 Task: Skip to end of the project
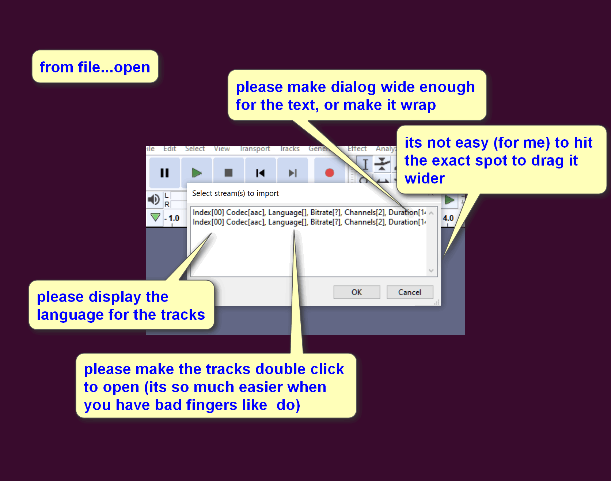pos(292,173)
